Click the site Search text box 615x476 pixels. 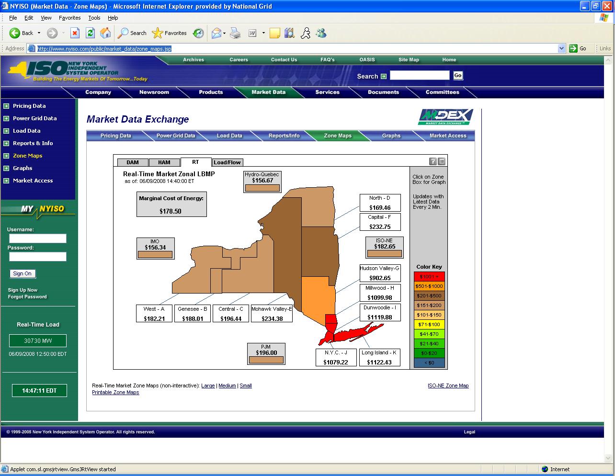pos(420,75)
